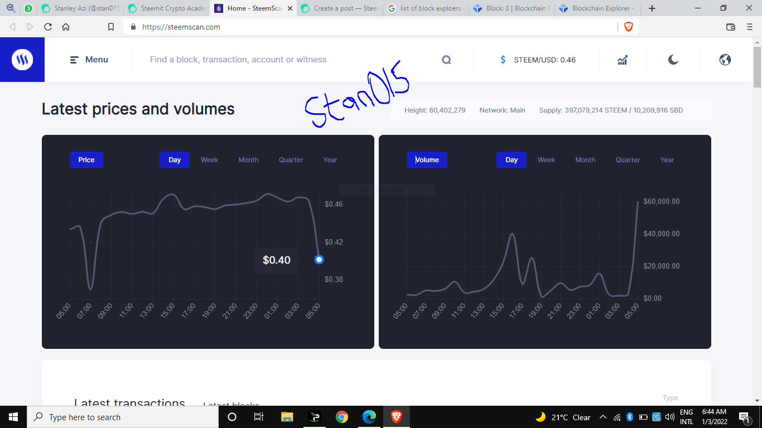Open the notification center icon

745,417
